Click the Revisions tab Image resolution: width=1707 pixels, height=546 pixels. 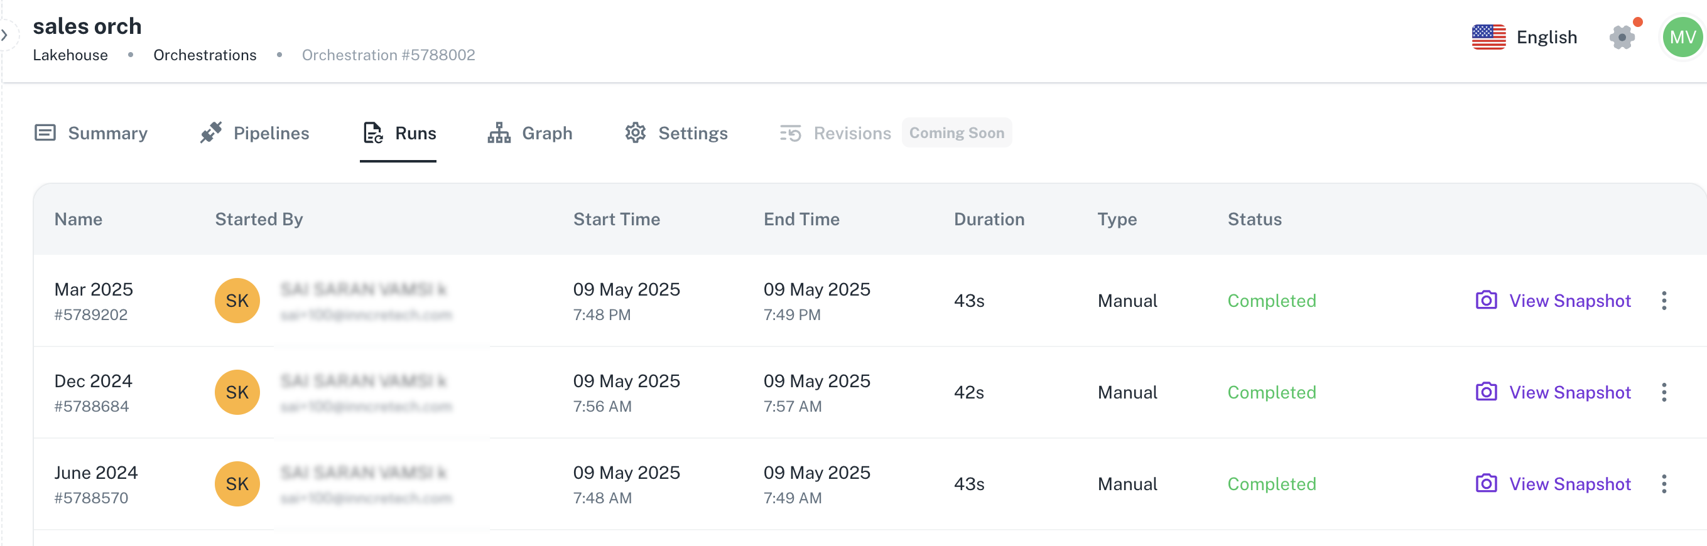click(835, 133)
